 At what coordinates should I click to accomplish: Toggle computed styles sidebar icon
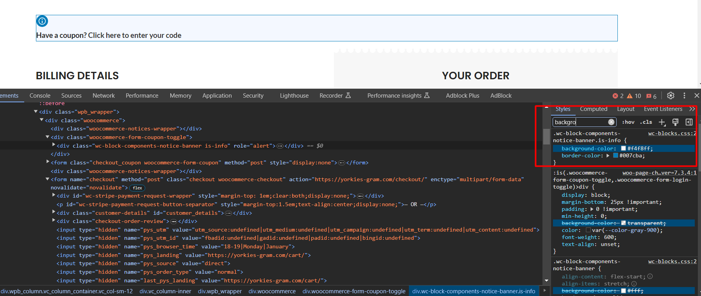(x=689, y=122)
